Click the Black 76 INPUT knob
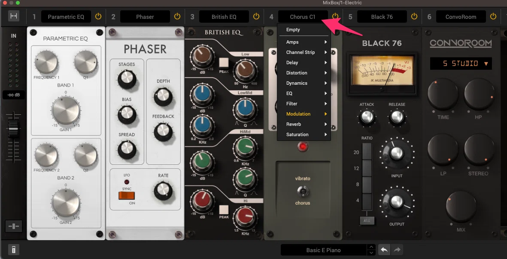The width and height of the screenshot is (507, 259). 397,153
